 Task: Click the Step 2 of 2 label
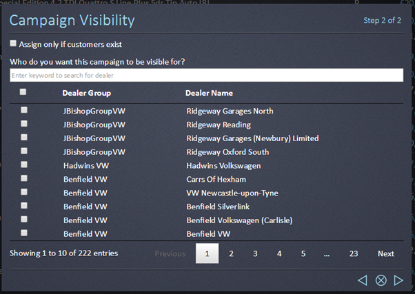click(382, 21)
